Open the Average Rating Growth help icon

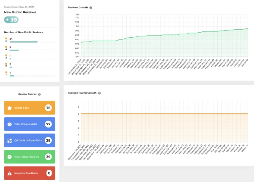pyautogui.click(x=100, y=93)
